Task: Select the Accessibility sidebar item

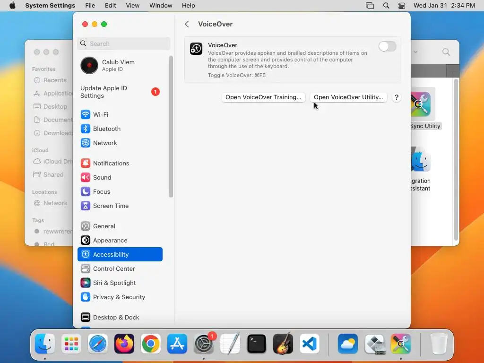Action: click(120, 254)
